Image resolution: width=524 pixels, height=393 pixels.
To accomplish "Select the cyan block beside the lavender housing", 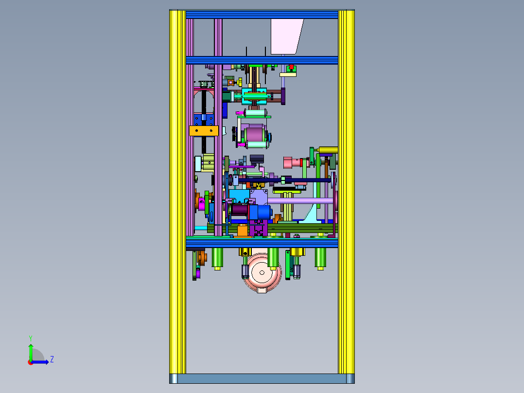I will coord(239,196).
